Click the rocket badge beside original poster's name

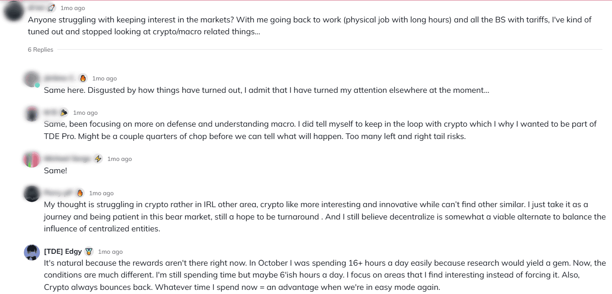coord(52,8)
